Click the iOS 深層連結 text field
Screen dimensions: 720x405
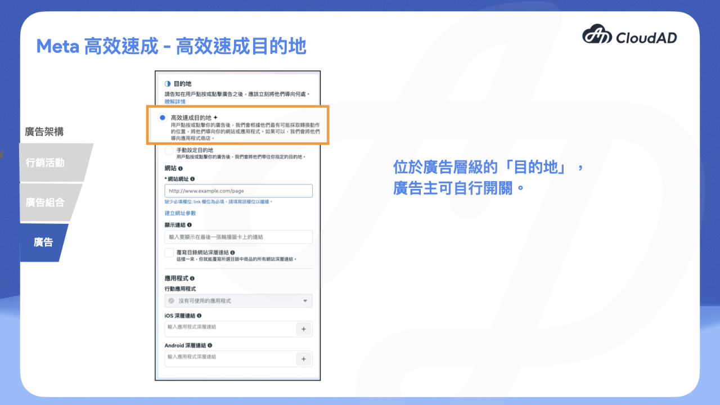(x=230, y=329)
